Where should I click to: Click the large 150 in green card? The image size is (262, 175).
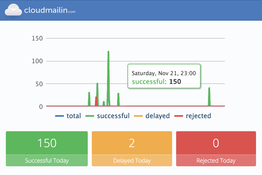[47, 143]
